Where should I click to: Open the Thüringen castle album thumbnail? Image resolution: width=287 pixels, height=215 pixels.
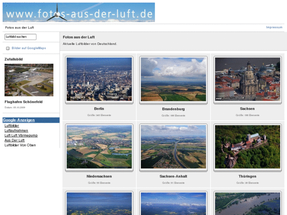click(x=248, y=147)
